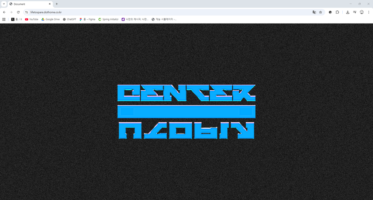This screenshot has width=373, height=200.
Task: Open the apps grid in bookmarks bar
Action: click(x=4, y=19)
